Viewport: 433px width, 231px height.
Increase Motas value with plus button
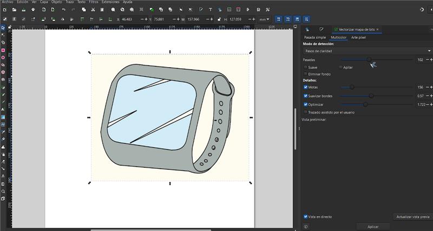tap(431, 87)
